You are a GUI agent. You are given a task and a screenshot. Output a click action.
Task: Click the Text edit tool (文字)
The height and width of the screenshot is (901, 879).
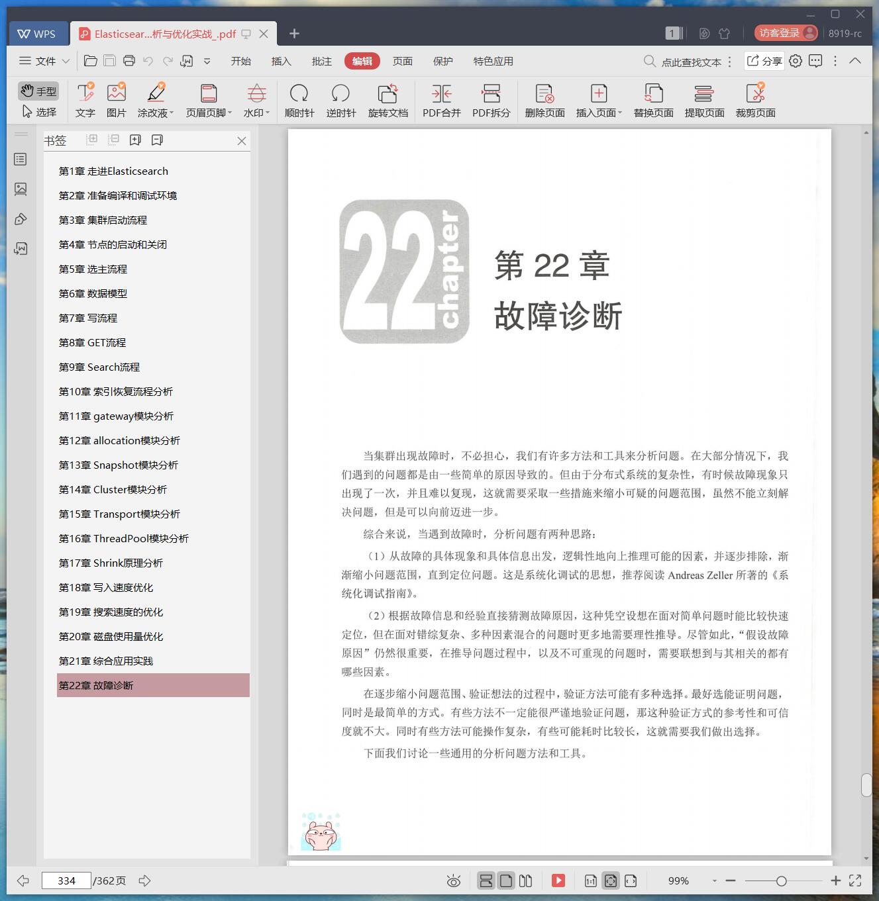(85, 101)
